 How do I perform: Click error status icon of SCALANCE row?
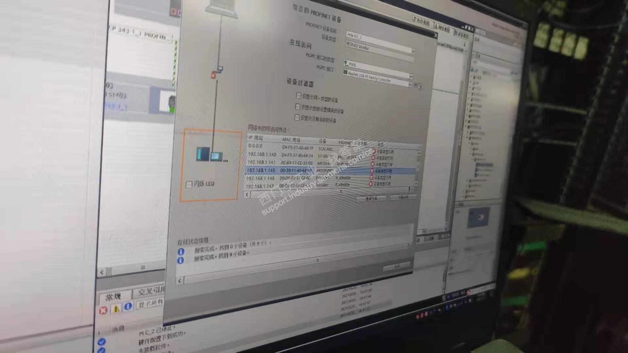pos(374,151)
